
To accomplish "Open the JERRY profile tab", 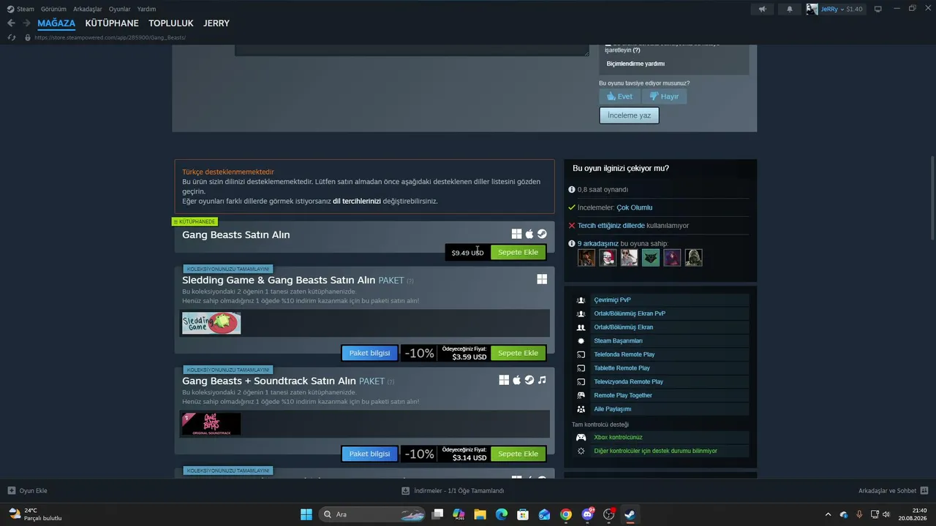I will 216,23.
